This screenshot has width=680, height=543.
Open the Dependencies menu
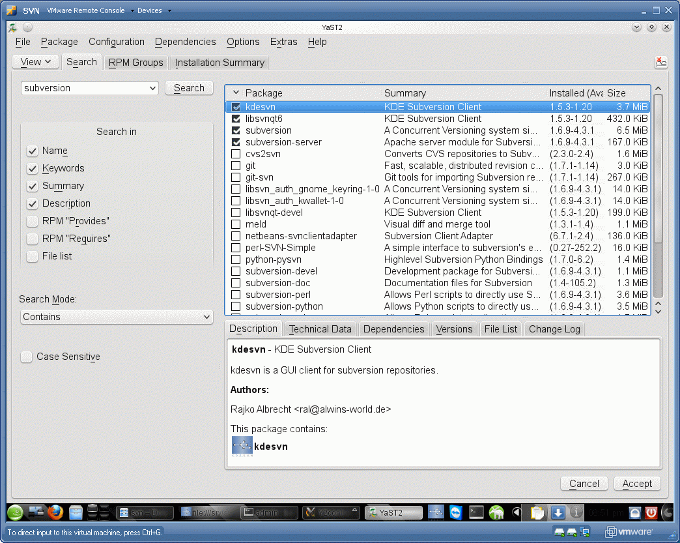click(185, 42)
